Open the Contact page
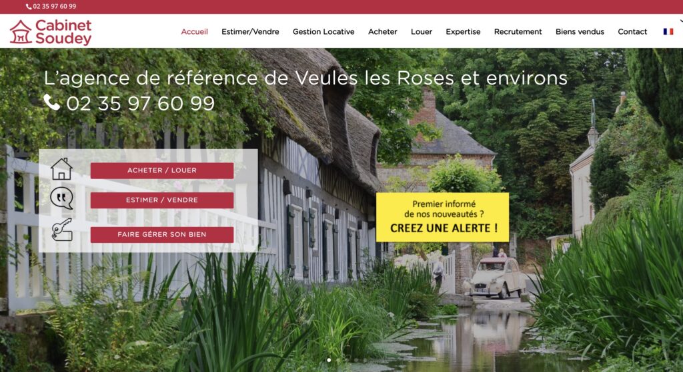 (x=632, y=32)
